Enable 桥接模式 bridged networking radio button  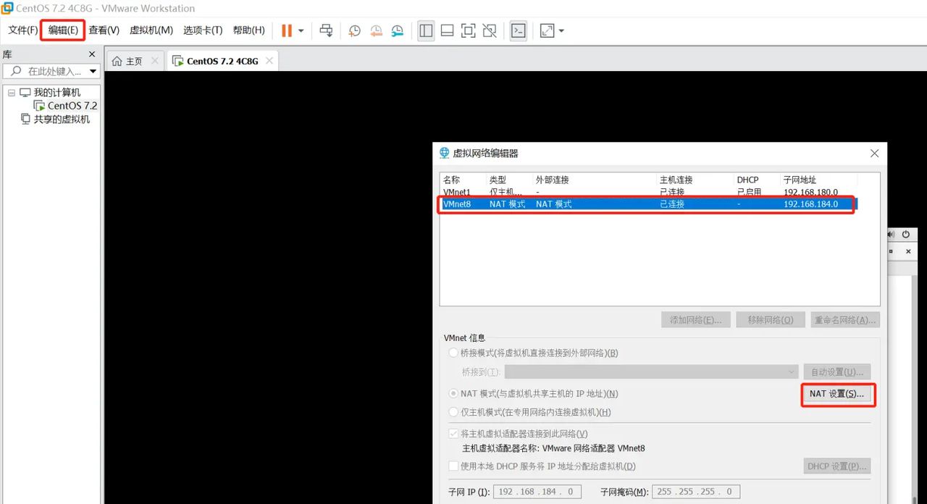pyautogui.click(x=453, y=353)
